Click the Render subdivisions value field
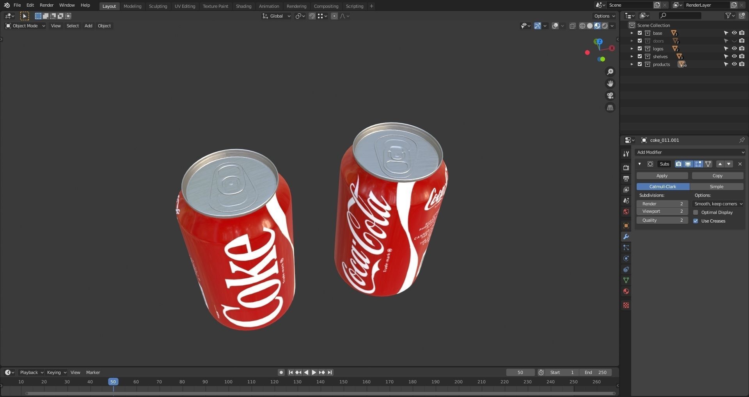This screenshot has width=749, height=397. (662, 204)
